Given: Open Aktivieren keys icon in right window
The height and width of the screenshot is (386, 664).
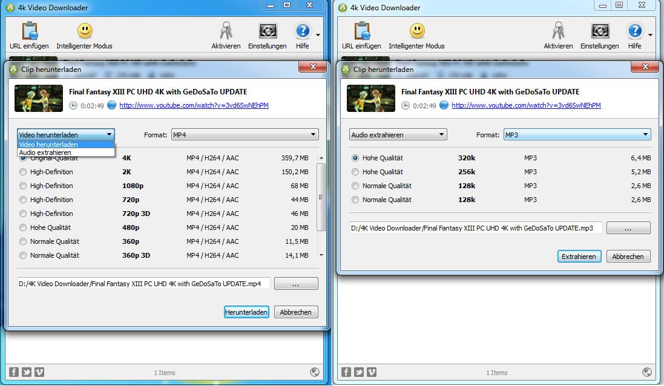Looking at the screenshot, I should [558, 31].
